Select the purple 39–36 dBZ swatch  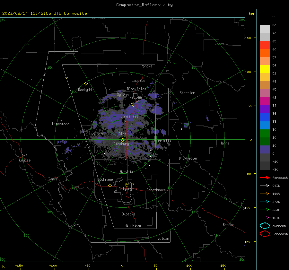[x=265, y=109]
